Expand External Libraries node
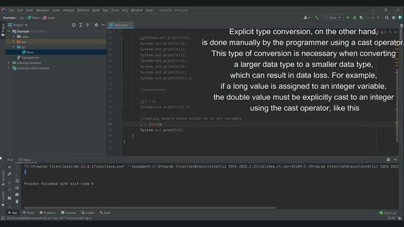This screenshot has height=227, width=404. (9, 63)
